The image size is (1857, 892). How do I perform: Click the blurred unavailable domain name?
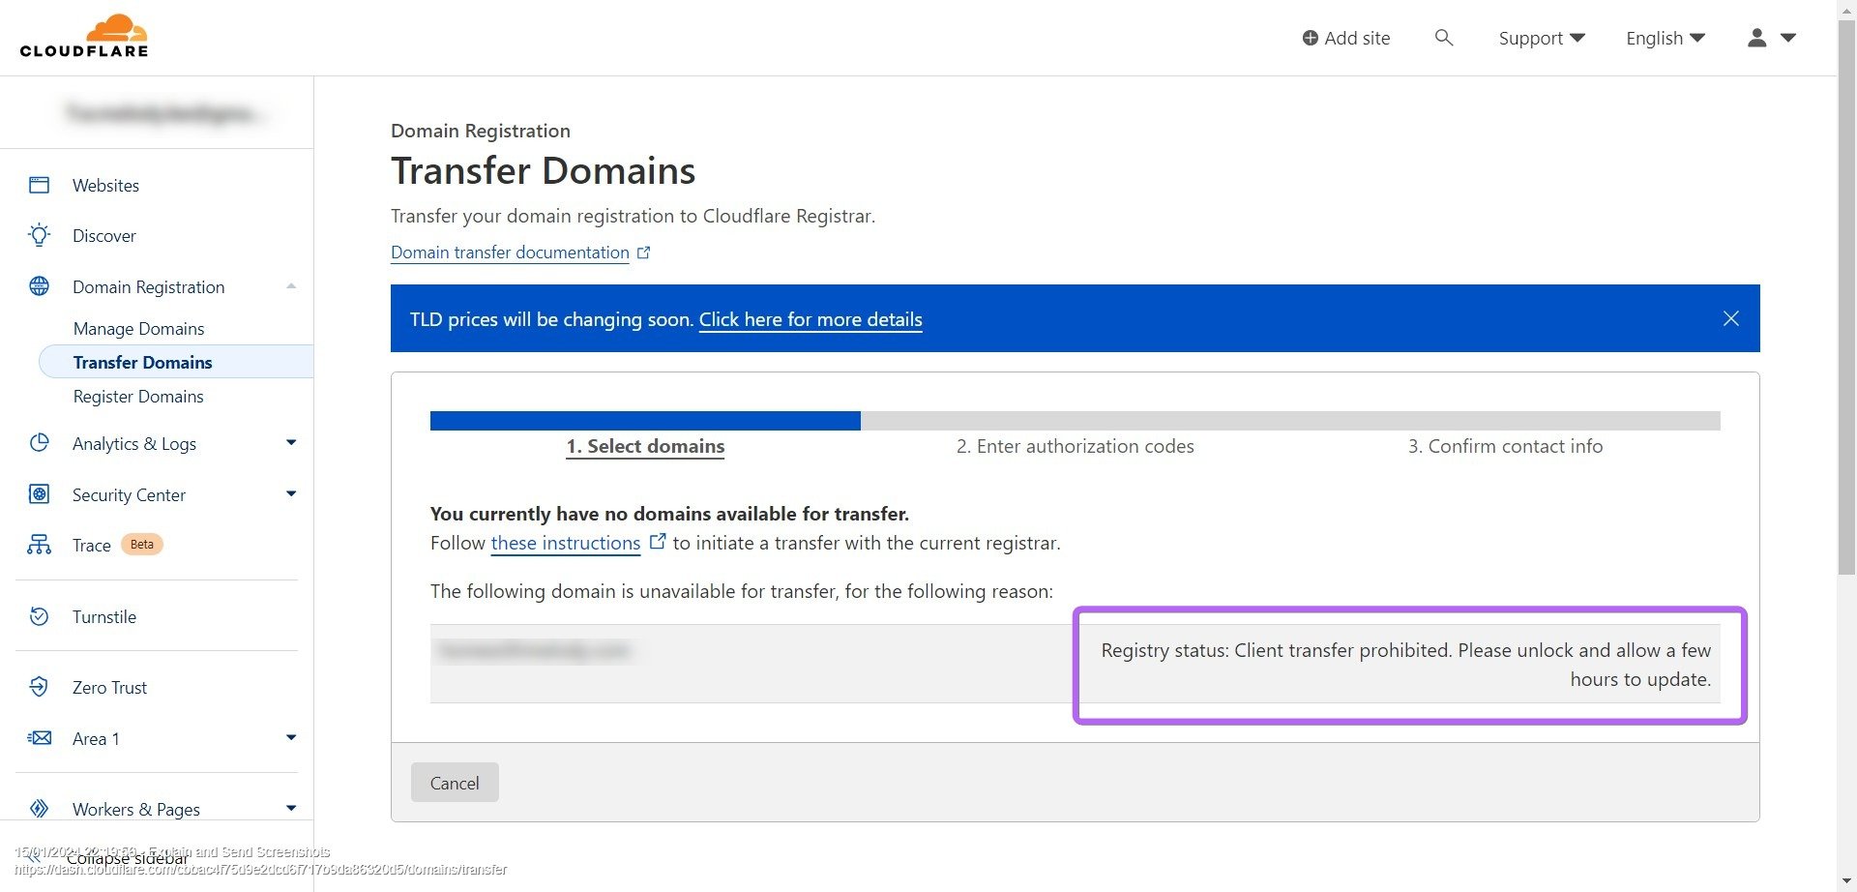(534, 650)
